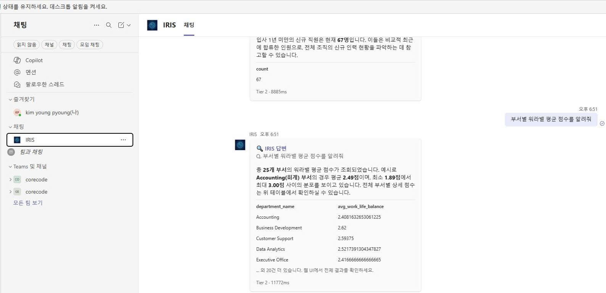Open more options for IRIS chat row

point(123,140)
